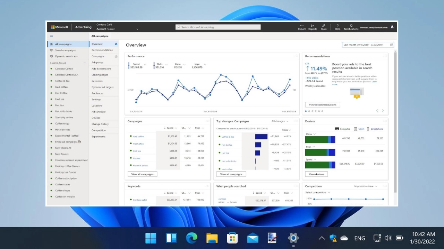
Task: Click the Impr. device bar in Devices
Action: pos(320,152)
